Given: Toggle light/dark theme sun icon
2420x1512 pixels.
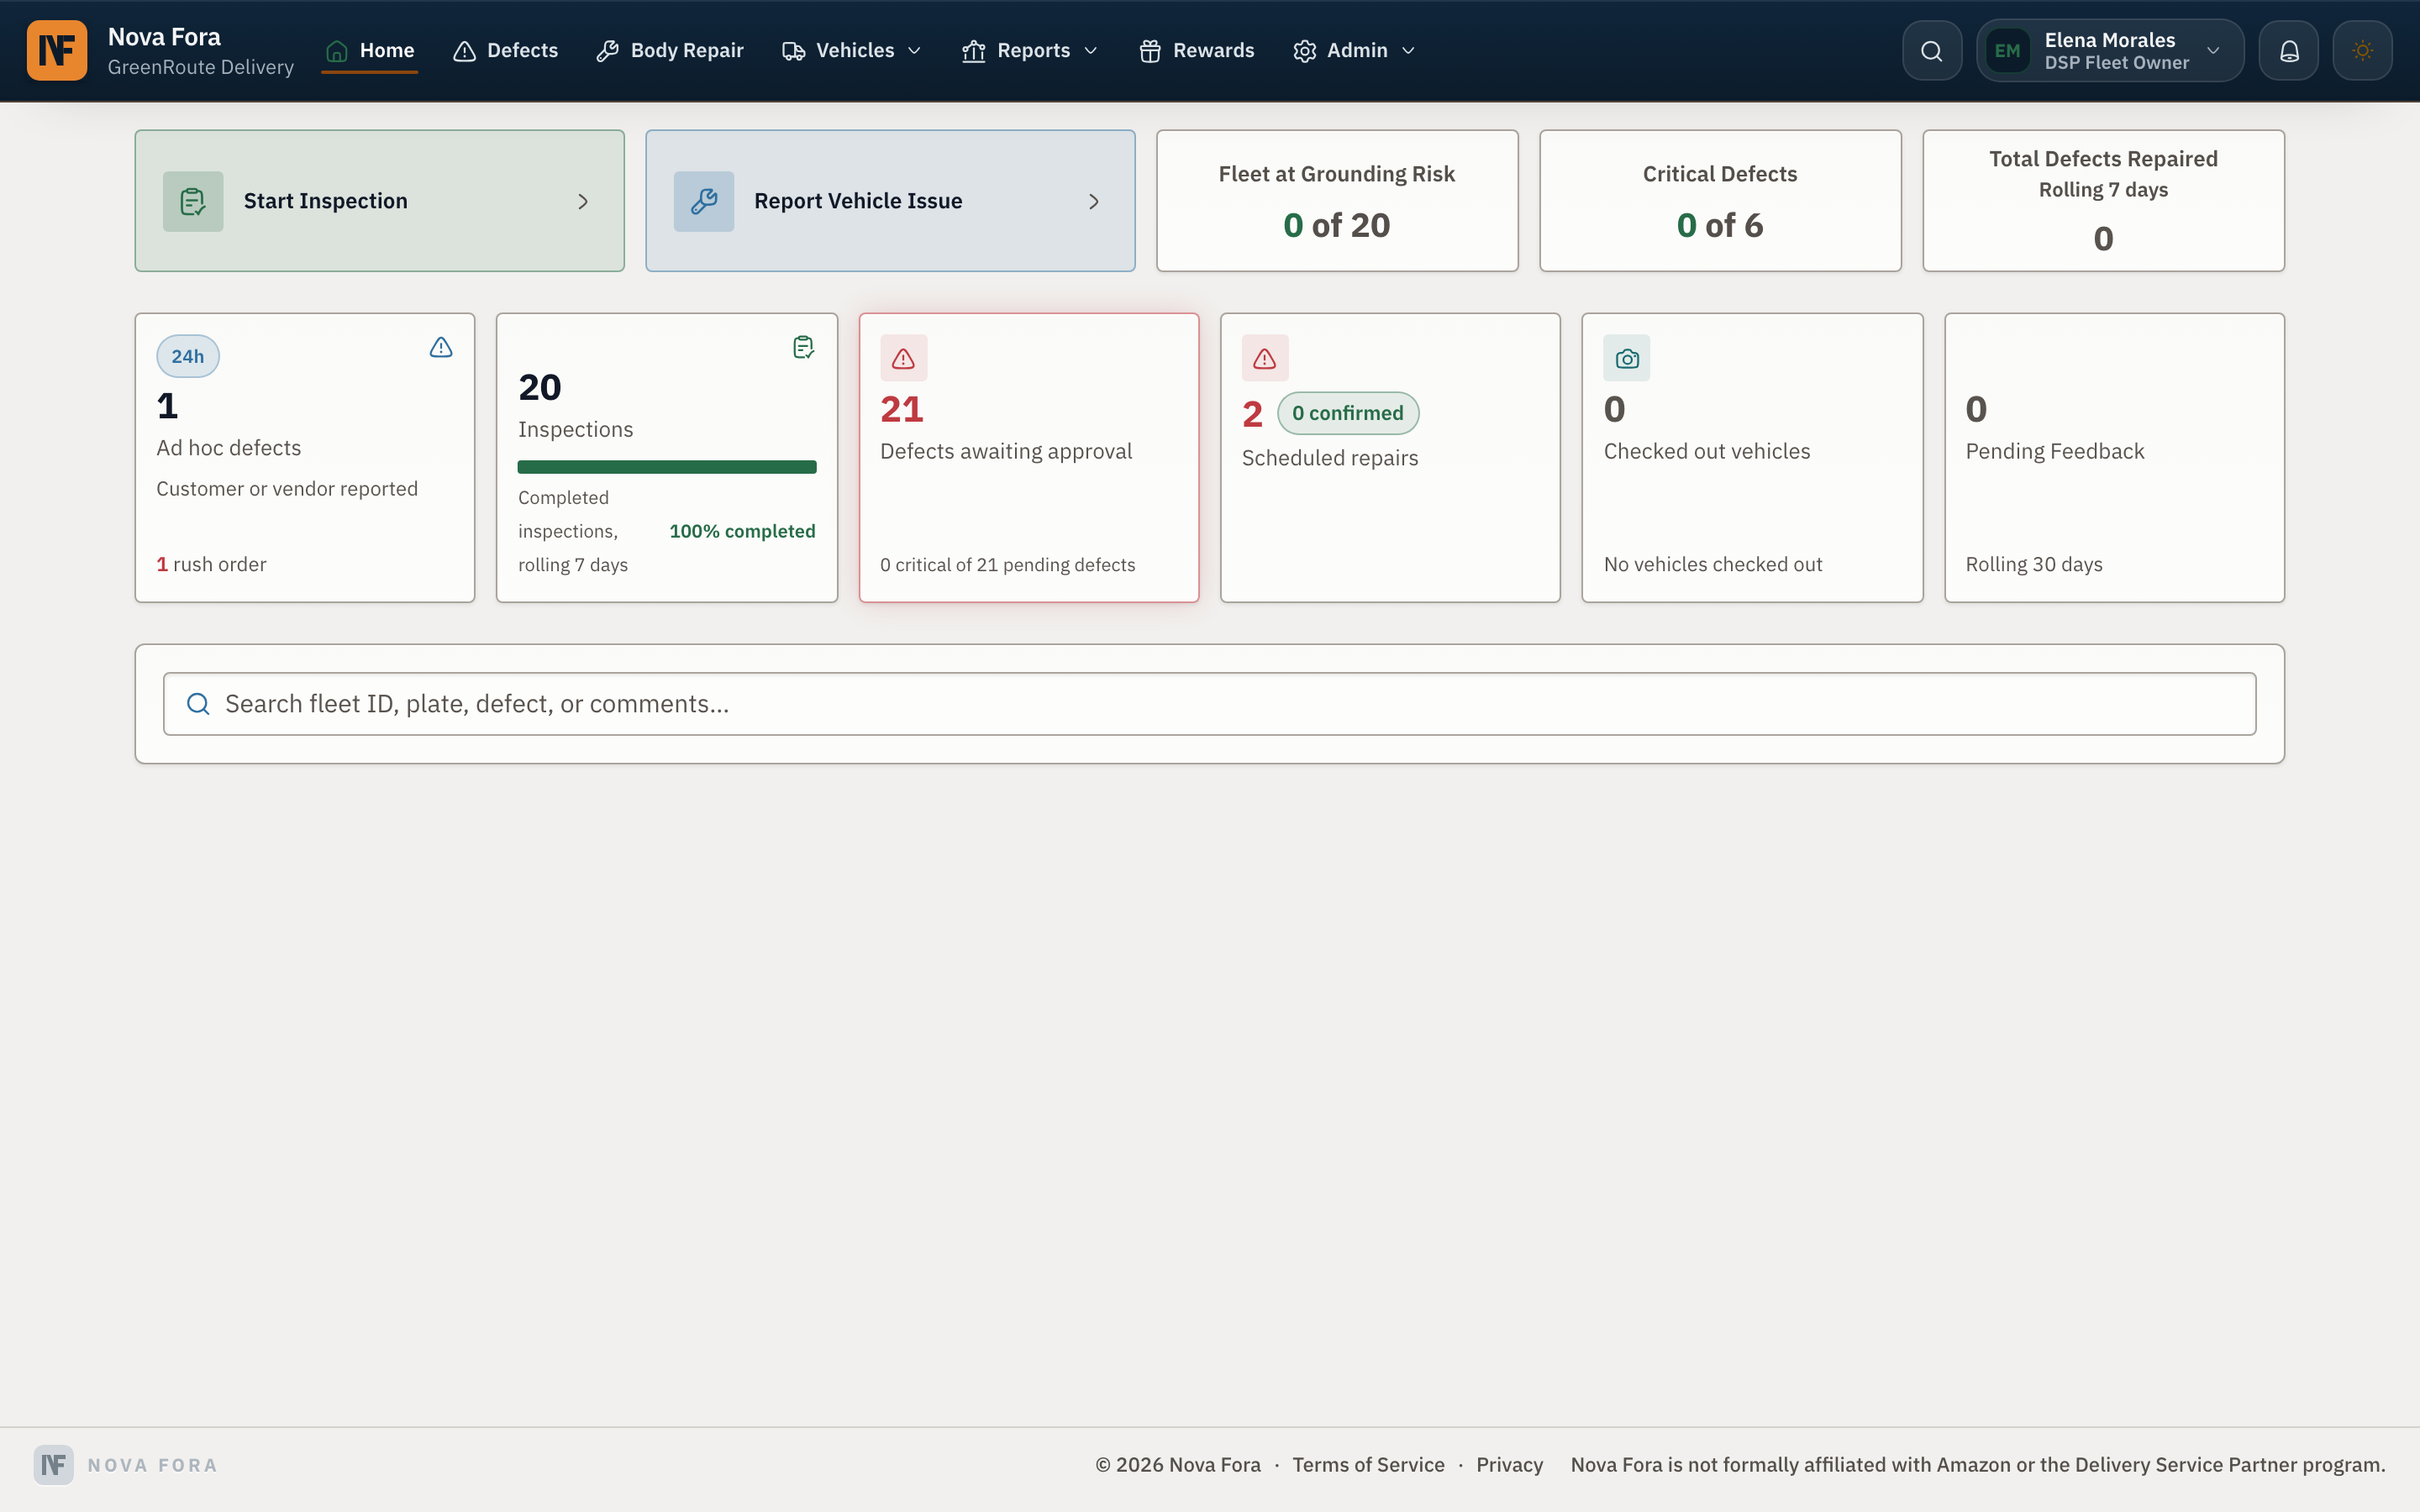Looking at the screenshot, I should 2363,50.
